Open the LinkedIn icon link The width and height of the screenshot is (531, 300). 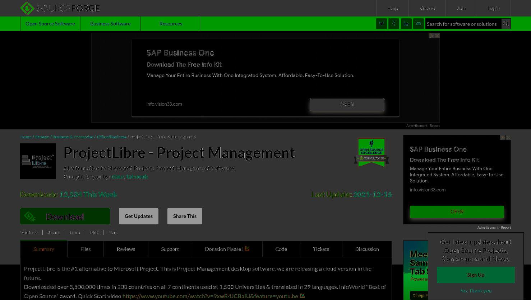(x=406, y=24)
